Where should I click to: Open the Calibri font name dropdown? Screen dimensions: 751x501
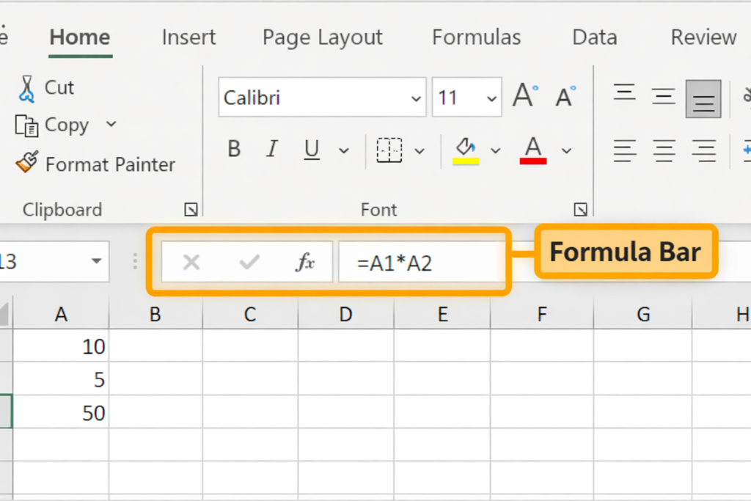[x=417, y=98]
